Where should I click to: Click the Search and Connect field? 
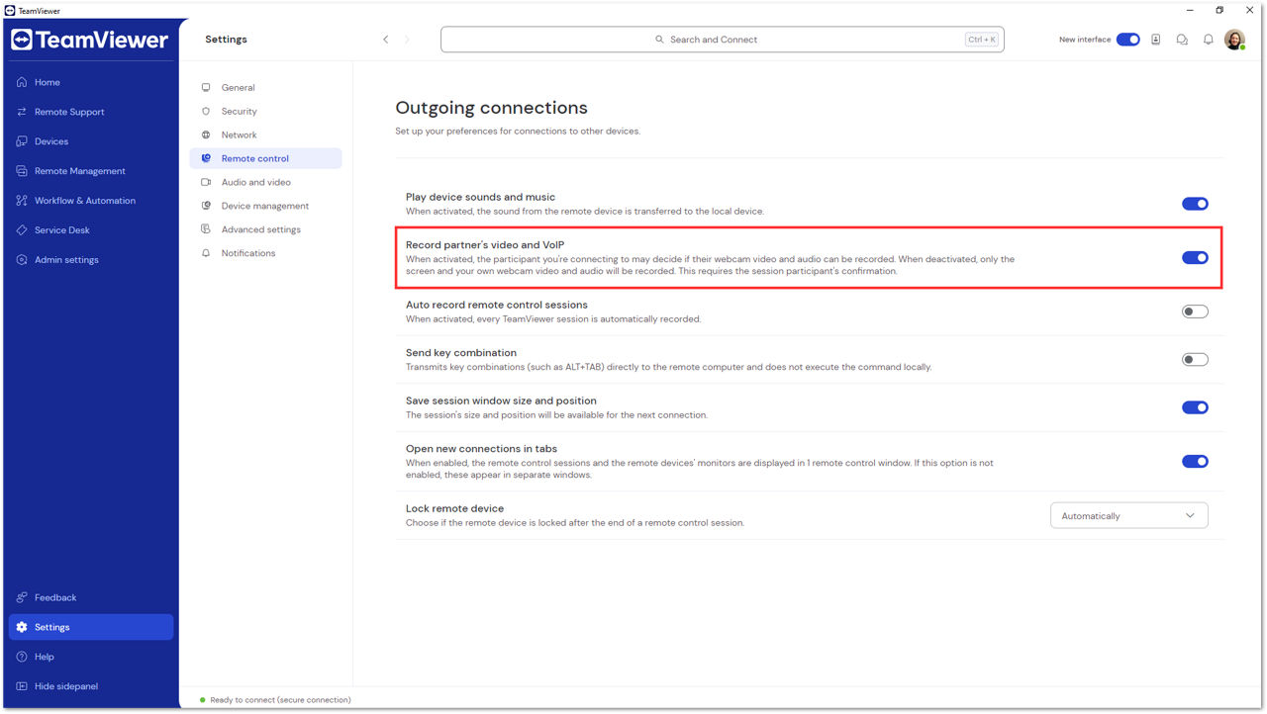tap(723, 40)
